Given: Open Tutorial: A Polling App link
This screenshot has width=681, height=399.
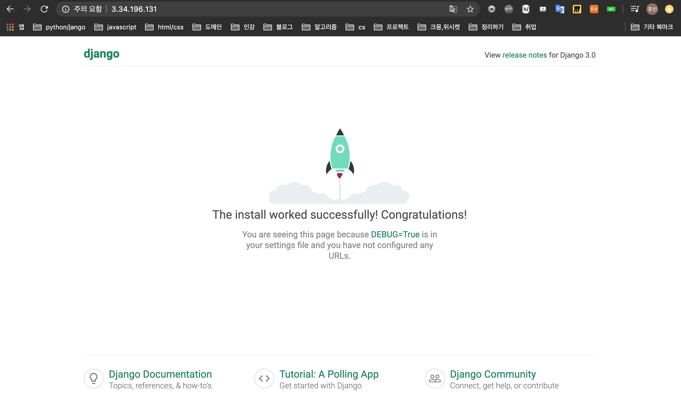Looking at the screenshot, I should click(329, 374).
